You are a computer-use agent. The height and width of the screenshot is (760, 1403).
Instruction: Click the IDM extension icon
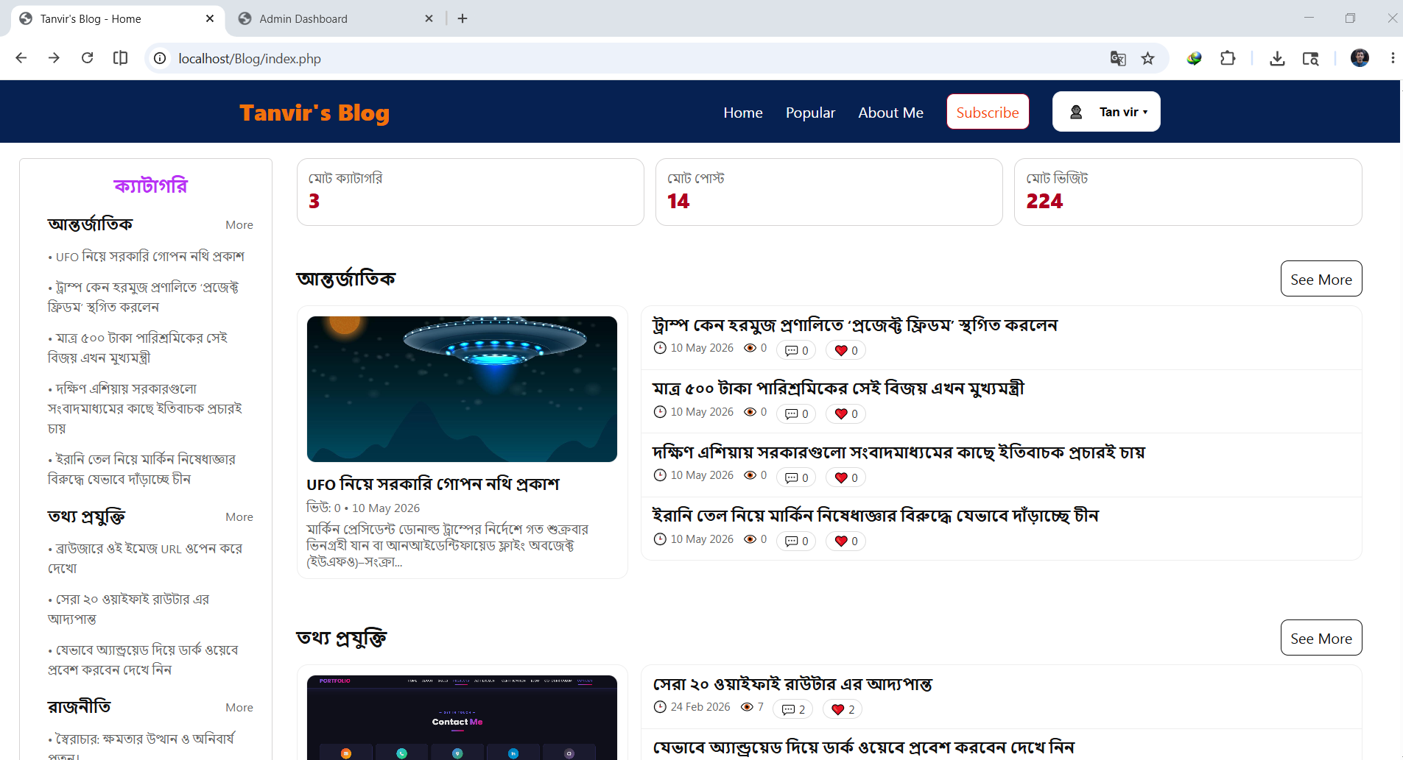tap(1194, 58)
